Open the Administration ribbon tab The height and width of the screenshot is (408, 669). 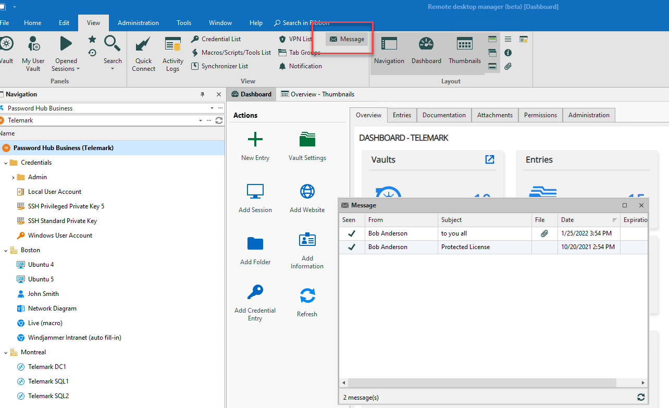pos(138,23)
